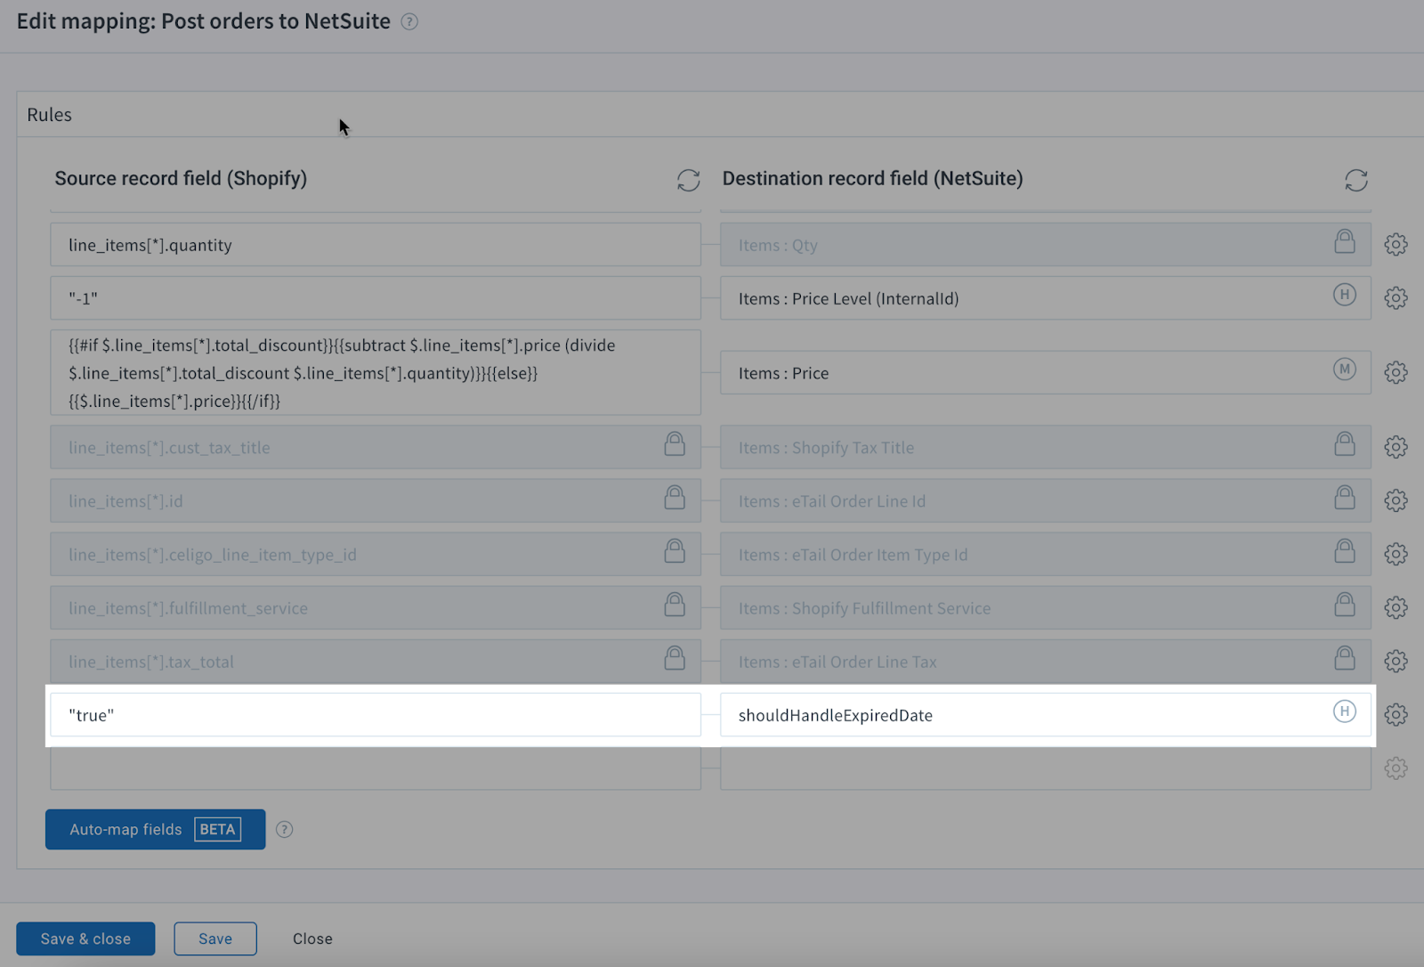
Task: Click Items : eTail Order Item Type Id field
Action: [1046, 555]
